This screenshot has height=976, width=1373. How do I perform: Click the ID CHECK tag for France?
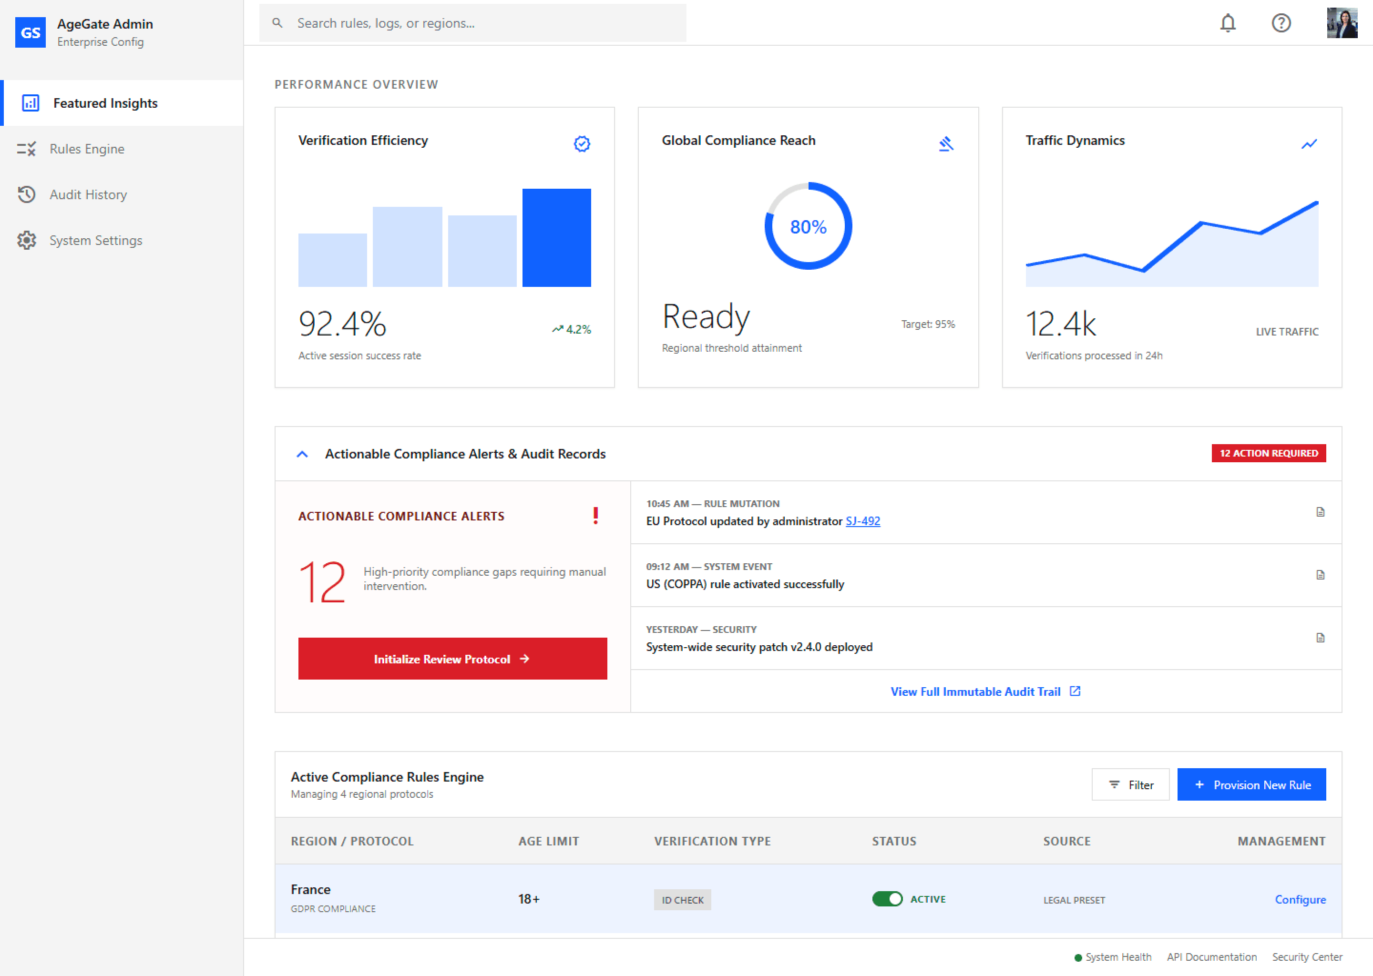click(x=682, y=900)
